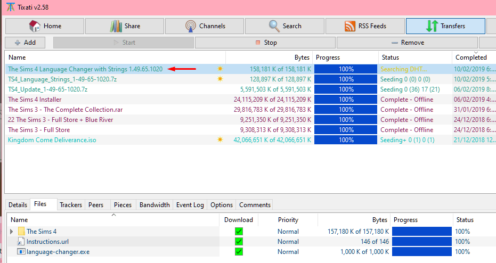Screen dimensions: 496x263
Task: Open the Options tab
Action: click(x=222, y=205)
